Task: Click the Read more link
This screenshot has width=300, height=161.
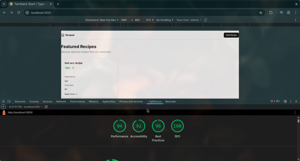Action: (x=71, y=94)
